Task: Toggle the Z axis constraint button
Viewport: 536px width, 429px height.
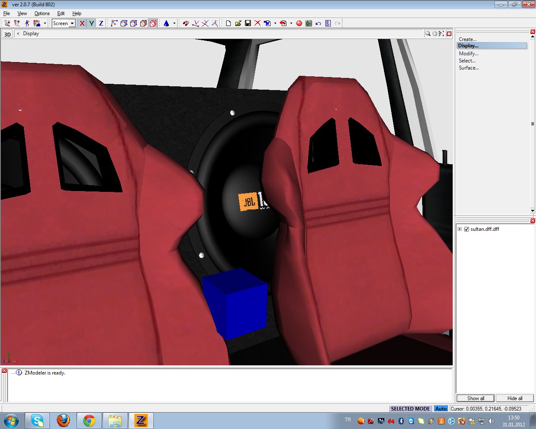Action: pyautogui.click(x=101, y=23)
